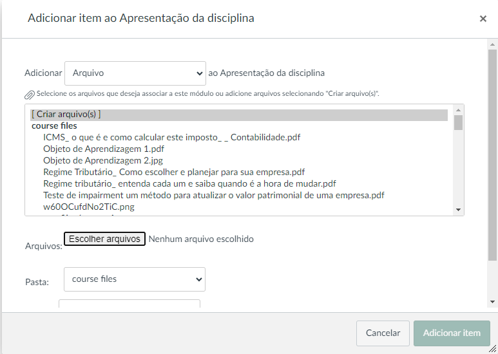Screen dimensions: 498x354
Task: Open the Adicionar type dropdown showing Arquivo
Action: [x=135, y=73]
